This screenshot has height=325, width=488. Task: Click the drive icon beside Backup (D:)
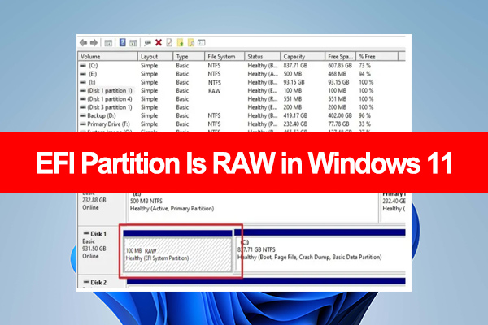click(x=83, y=115)
